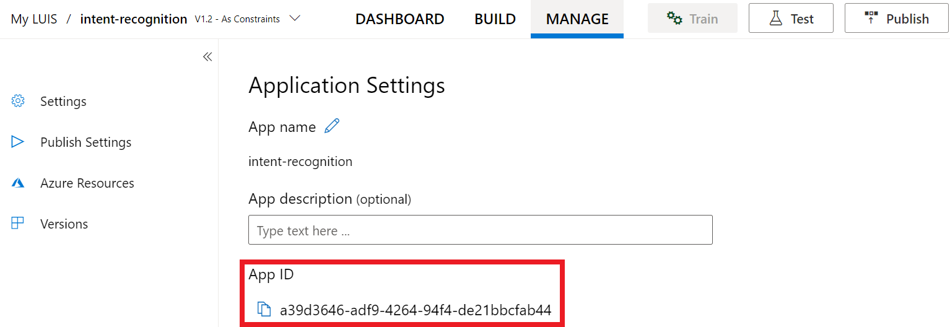Image resolution: width=950 pixels, height=327 pixels.
Task: Copy App ID using the copy icon
Action: click(x=264, y=310)
